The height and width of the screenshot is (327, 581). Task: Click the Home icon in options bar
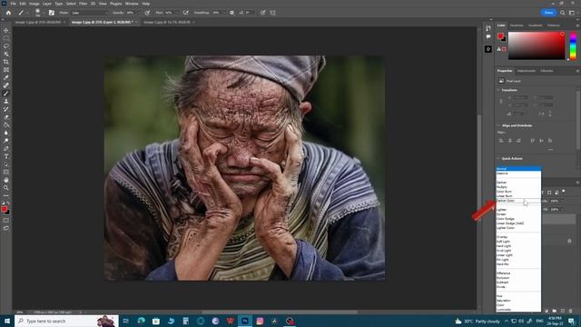(x=8, y=13)
